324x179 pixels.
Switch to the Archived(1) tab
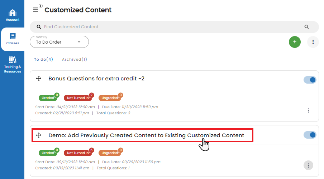(x=75, y=59)
